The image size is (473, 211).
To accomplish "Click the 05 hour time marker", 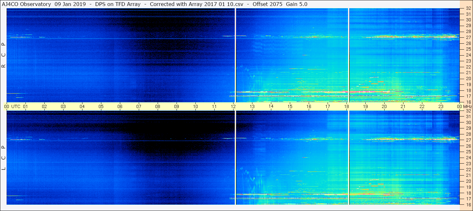I will click(x=101, y=106).
